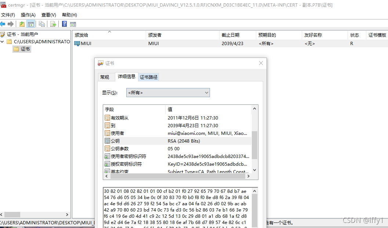Viewport: 388px width, 228px height.
Task: Click the 授权密钥标识符 extension icon
Action: (x=107, y=164)
